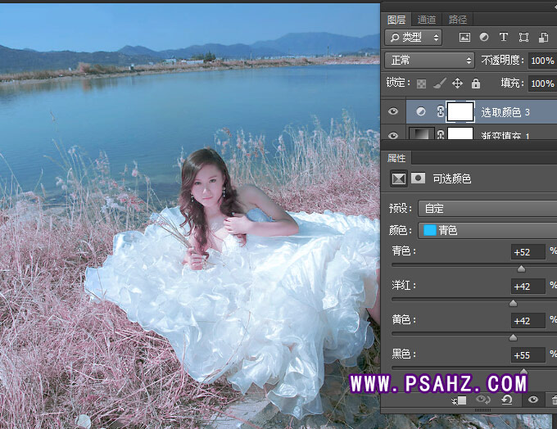This screenshot has width=557, height=429.
Task: Toggle adjustment visibility eye in Properties footer
Action: tap(533, 400)
